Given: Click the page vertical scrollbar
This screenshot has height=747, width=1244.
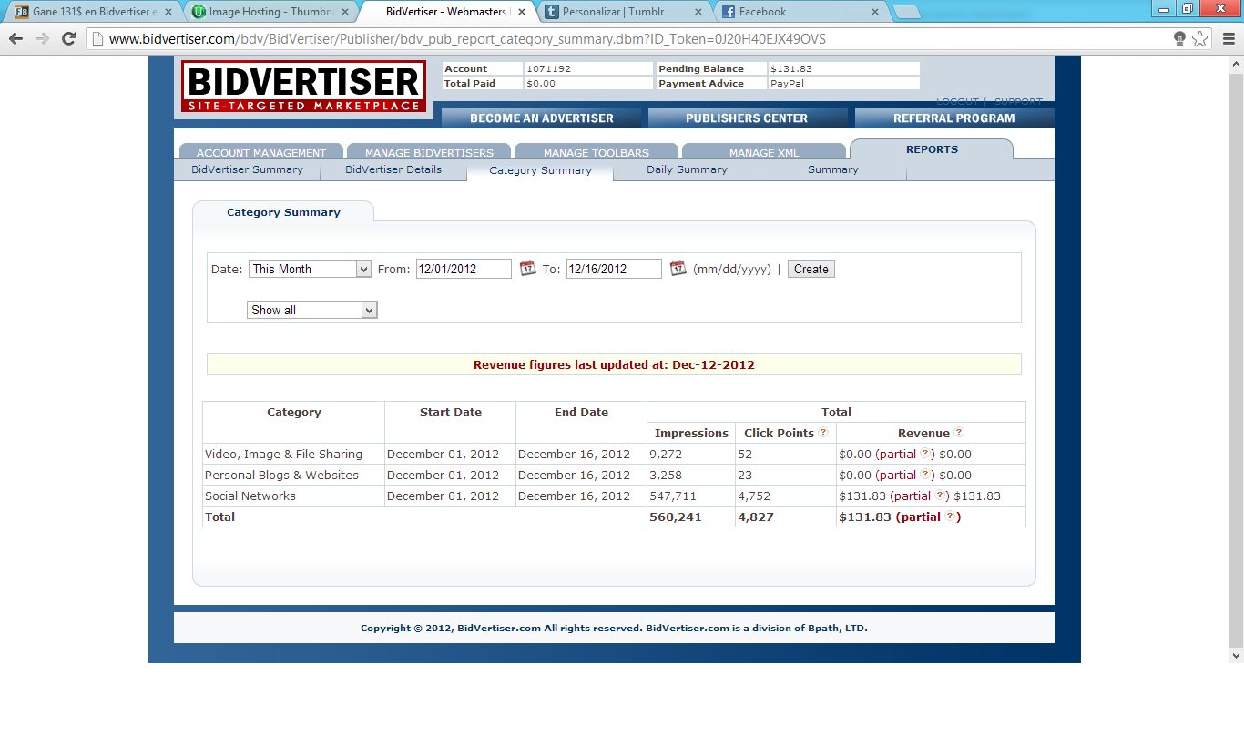Looking at the screenshot, I should (x=1236, y=360).
